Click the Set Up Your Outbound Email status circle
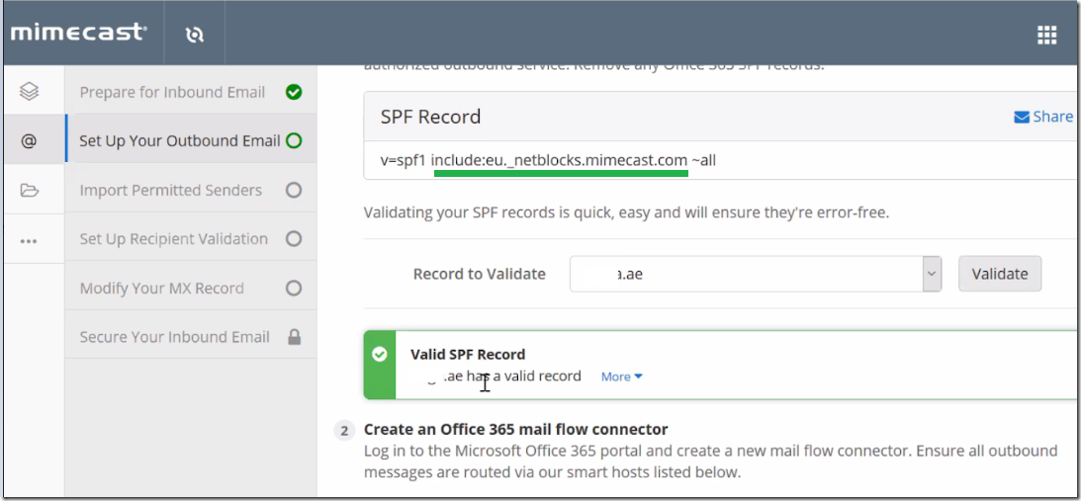The width and height of the screenshot is (1081, 501). point(294,140)
